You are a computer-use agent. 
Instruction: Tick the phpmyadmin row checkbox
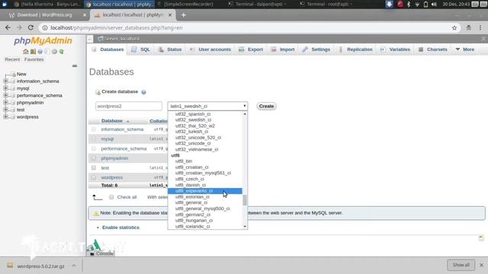pyautogui.click(x=94, y=158)
